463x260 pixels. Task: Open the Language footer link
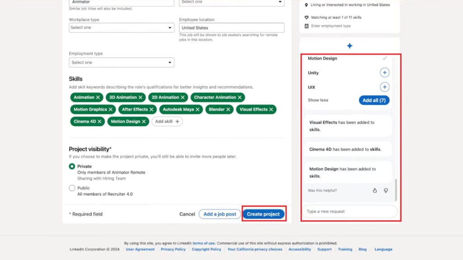[x=383, y=249]
